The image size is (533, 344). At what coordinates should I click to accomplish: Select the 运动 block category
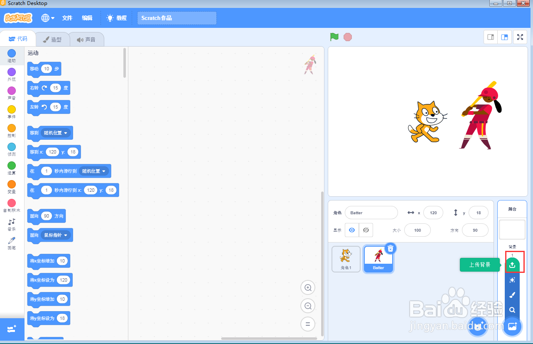point(12,56)
